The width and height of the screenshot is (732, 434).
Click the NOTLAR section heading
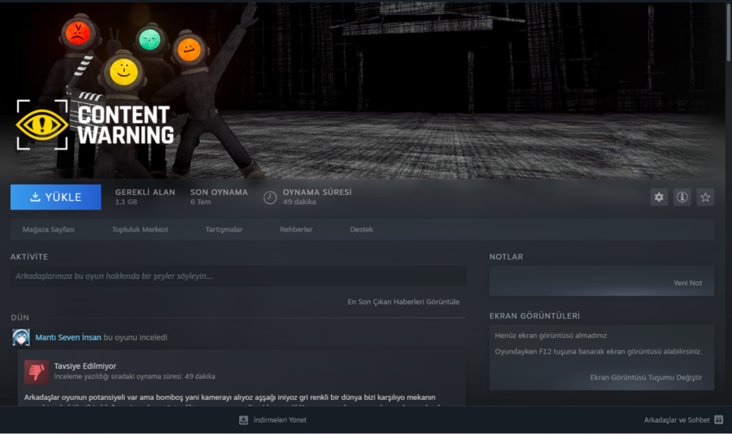[506, 257]
